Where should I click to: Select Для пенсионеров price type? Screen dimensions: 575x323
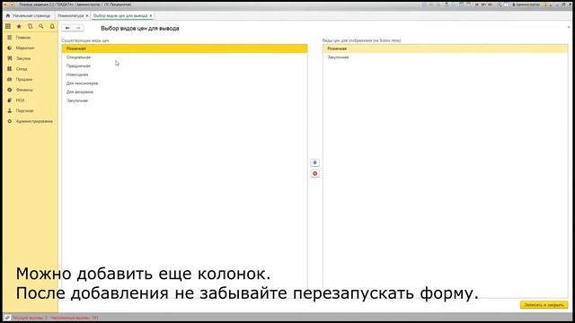coord(184,83)
